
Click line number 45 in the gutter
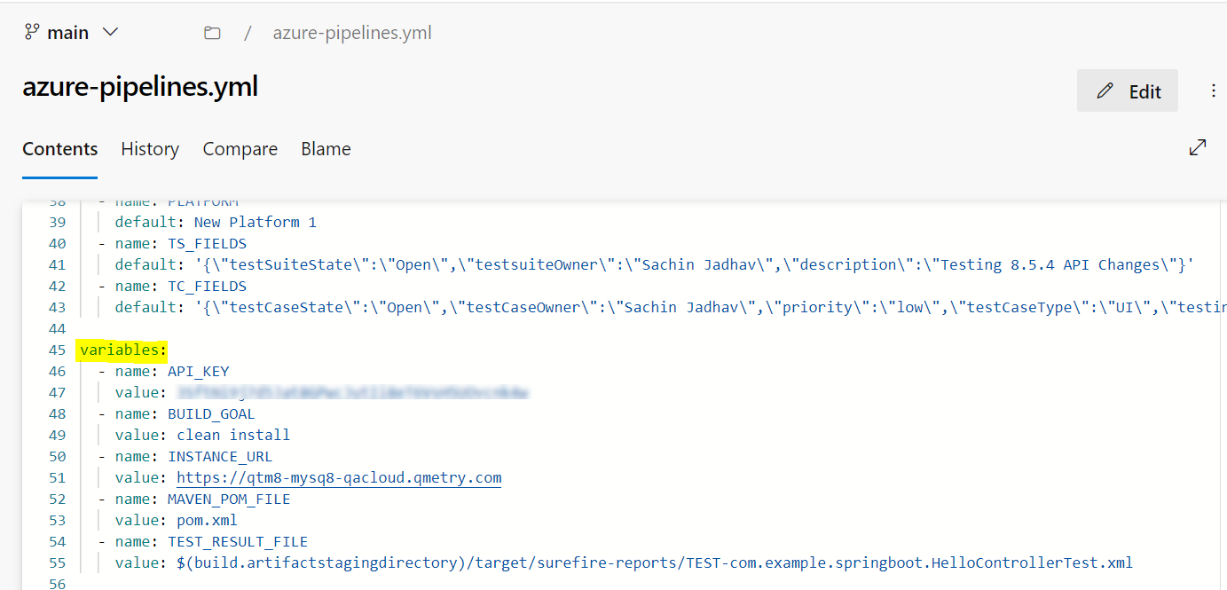click(x=57, y=350)
